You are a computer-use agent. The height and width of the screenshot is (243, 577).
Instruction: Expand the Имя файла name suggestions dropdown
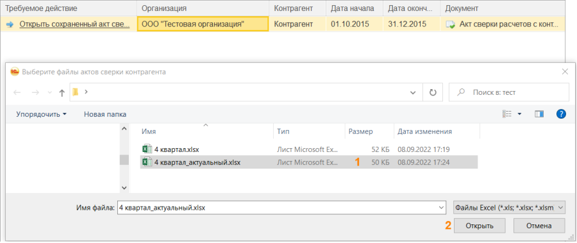[x=441, y=208]
